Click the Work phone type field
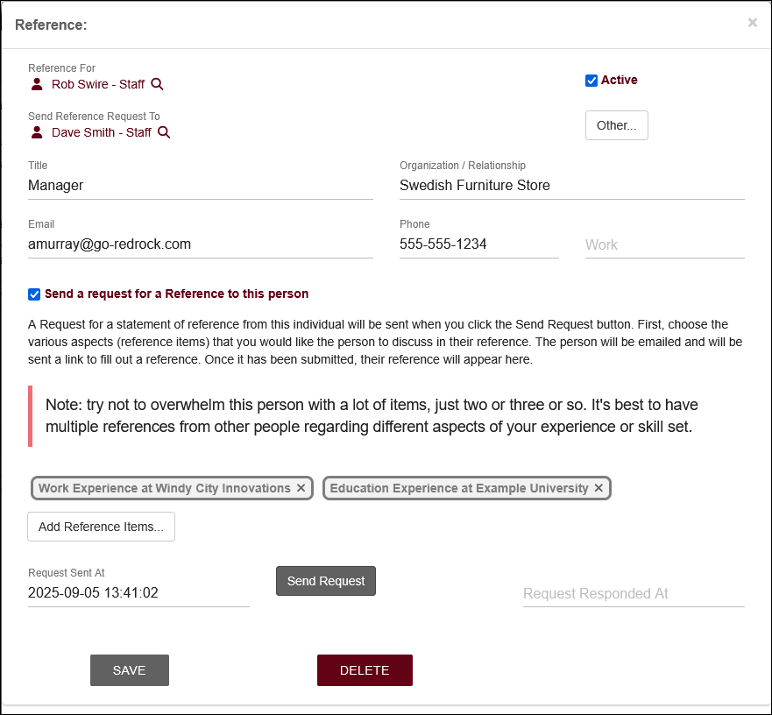This screenshot has width=772, height=715. 664,245
